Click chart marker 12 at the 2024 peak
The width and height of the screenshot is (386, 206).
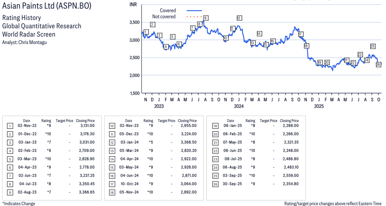[239, 18]
